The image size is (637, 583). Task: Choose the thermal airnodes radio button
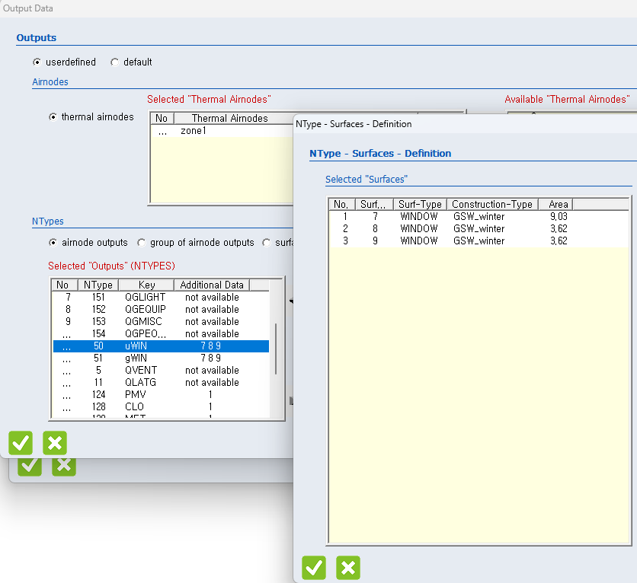pos(53,117)
